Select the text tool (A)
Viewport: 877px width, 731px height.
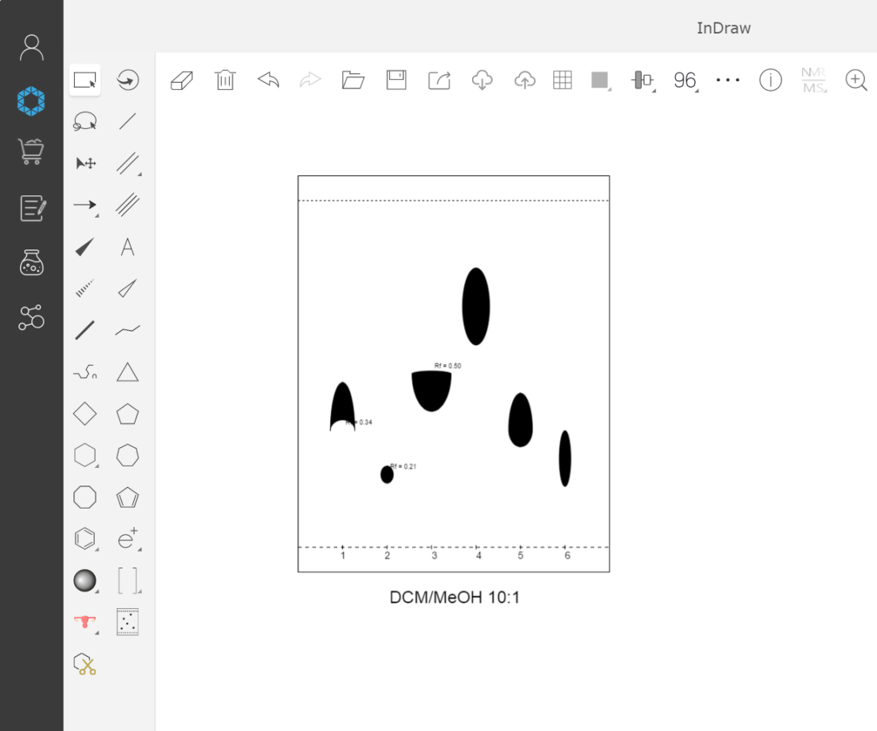tap(127, 247)
